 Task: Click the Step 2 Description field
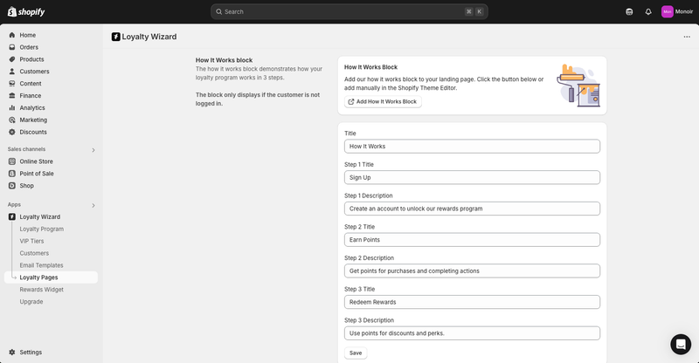click(x=472, y=271)
